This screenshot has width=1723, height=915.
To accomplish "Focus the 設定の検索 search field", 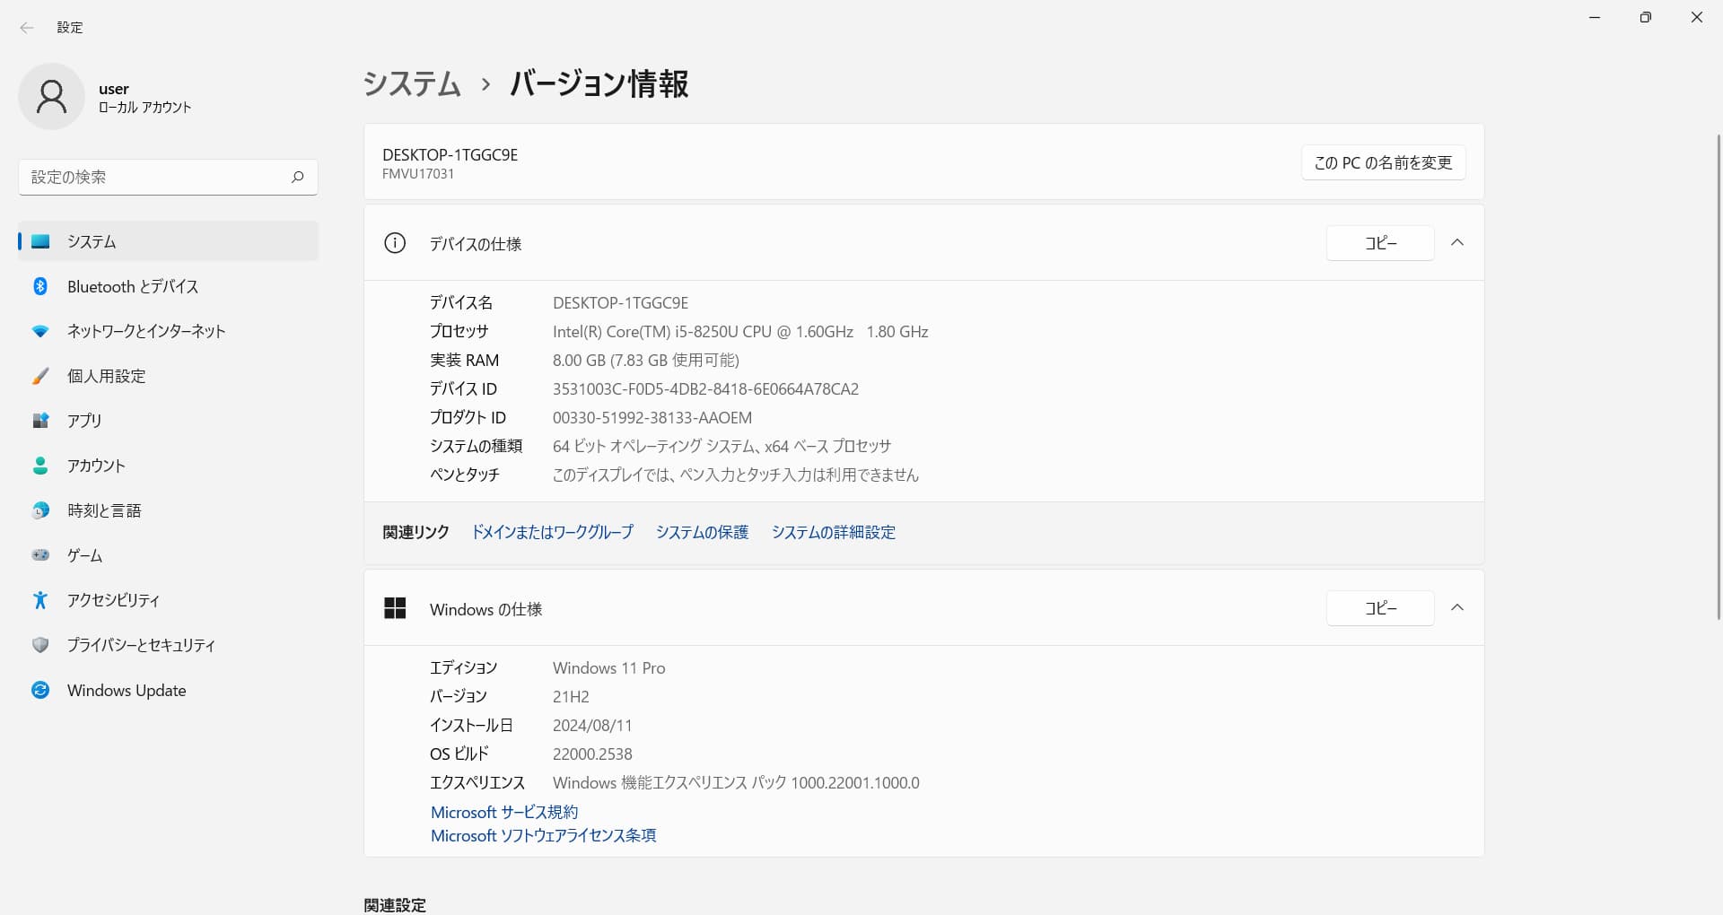I will coord(169,177).
